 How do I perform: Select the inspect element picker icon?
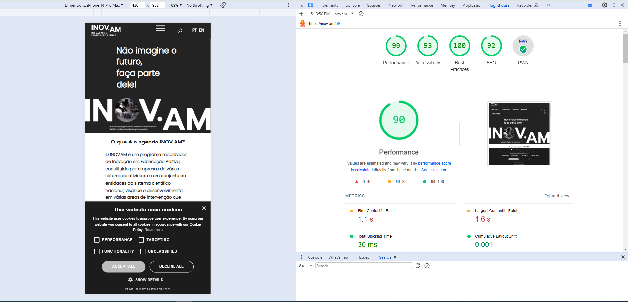tap(301, 5)
